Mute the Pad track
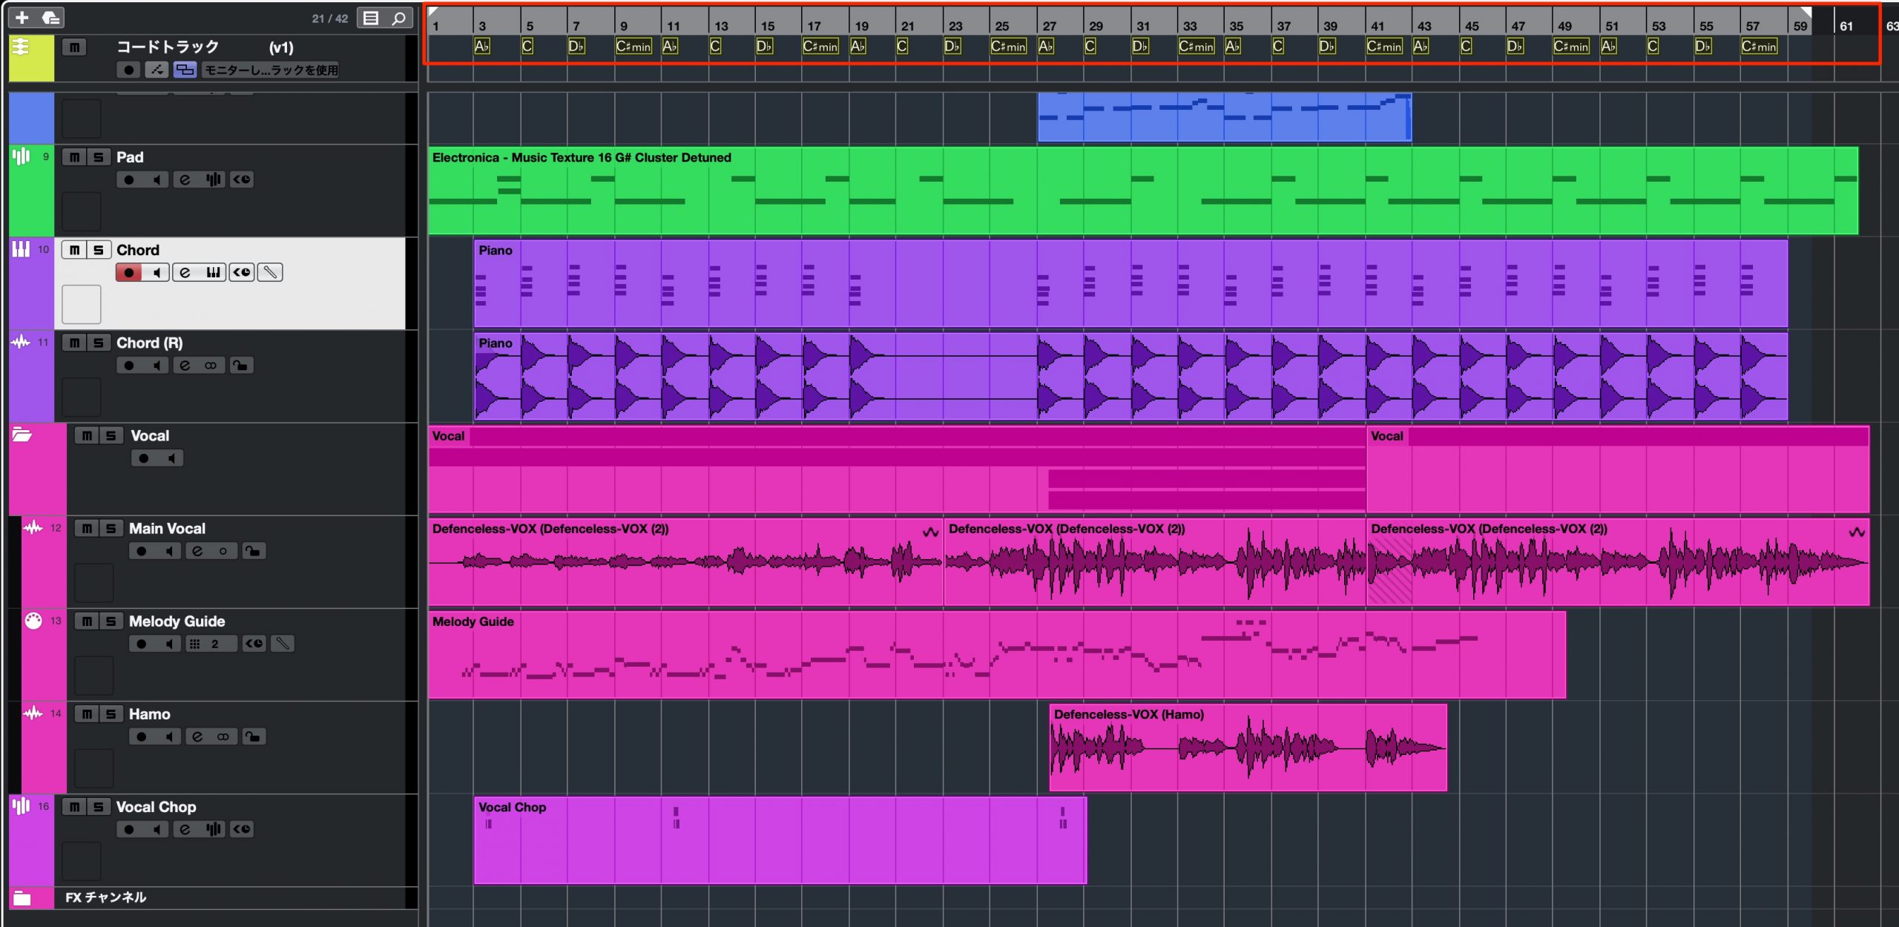 (x=74, y=157)
